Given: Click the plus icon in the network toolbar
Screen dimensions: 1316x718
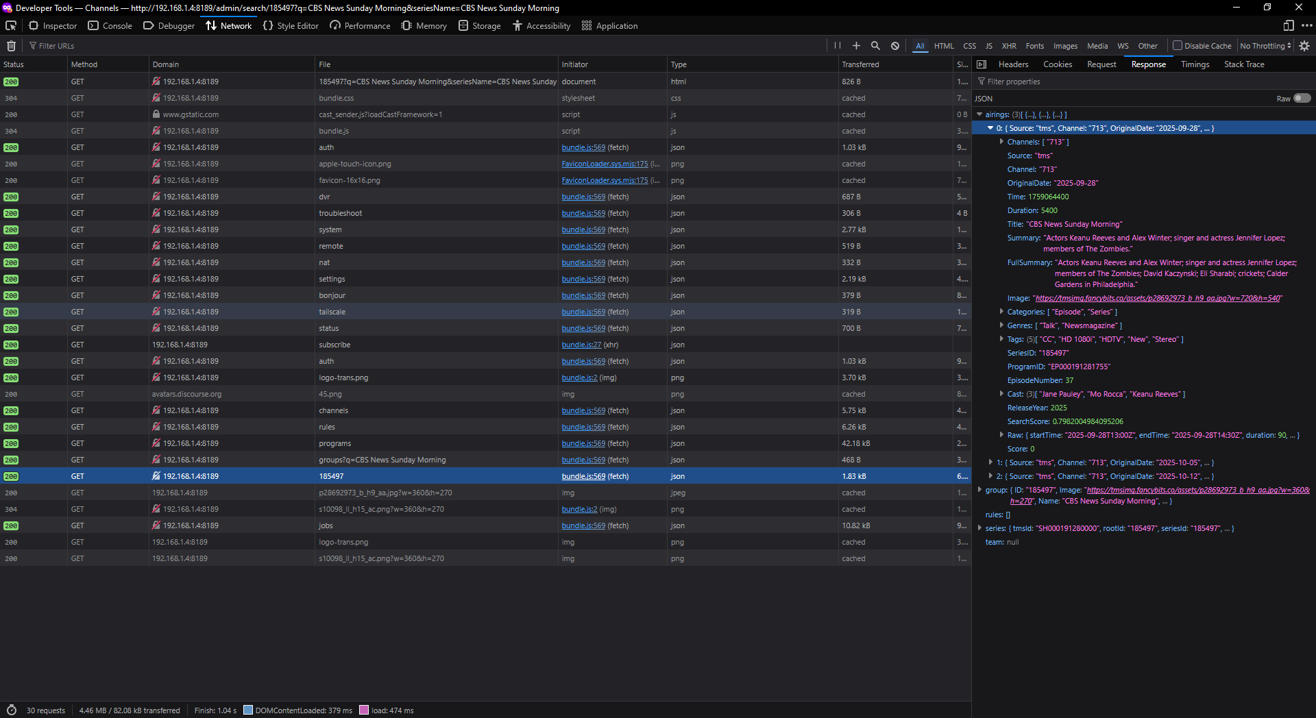Looking at the screenshot, I should (x=856, y=46).
